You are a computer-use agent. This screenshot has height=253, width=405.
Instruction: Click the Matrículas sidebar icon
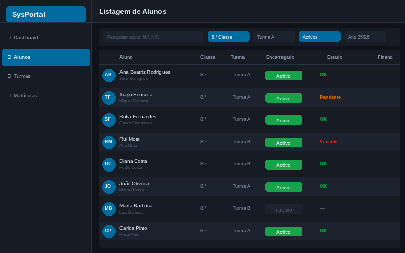coord(9,96)
